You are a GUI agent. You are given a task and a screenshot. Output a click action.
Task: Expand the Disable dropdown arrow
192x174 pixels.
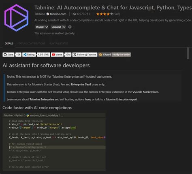[47, 27]
